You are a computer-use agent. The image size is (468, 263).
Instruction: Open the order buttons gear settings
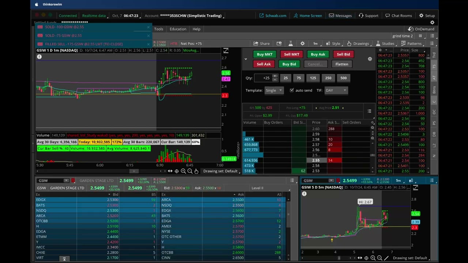pos(370,59)
